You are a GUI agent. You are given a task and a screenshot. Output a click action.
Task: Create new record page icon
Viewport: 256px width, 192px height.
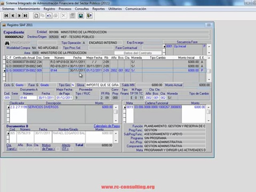click(x=36, y=16)
